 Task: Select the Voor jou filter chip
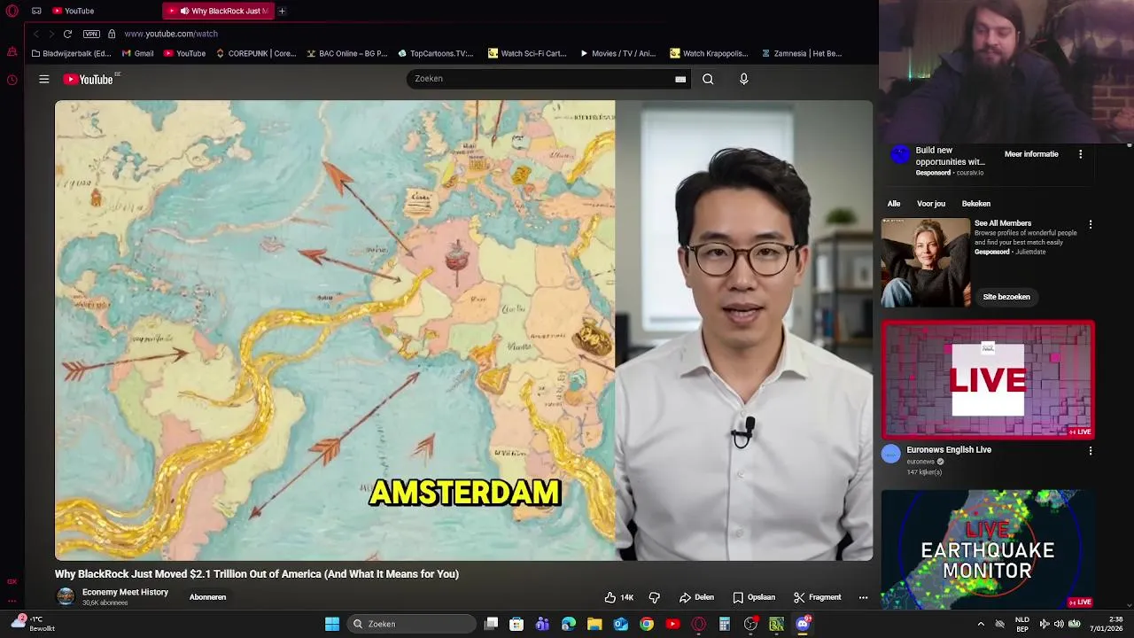[931, 204]
